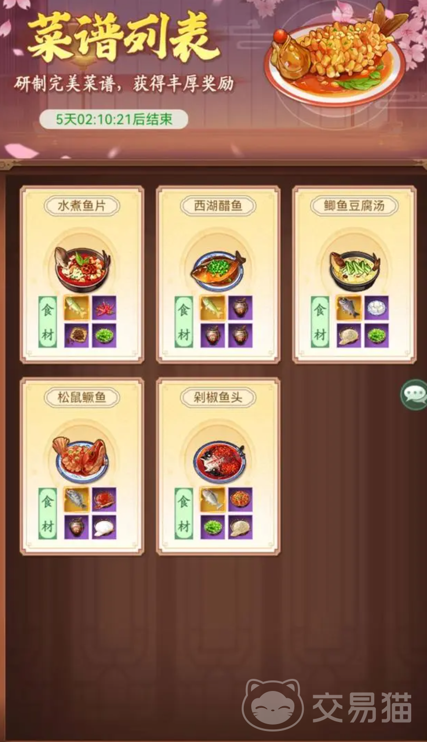Tap the crucian carp ingredient in 鲫鱼豆腐汤
This screenshot has width=427, height=742.
tap(349, 308)
